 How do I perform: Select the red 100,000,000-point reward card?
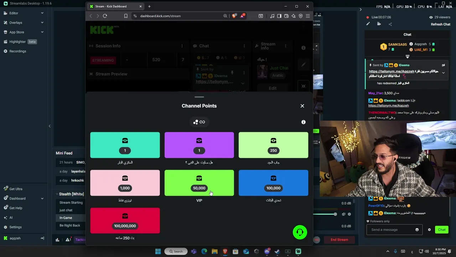(x=125, y=221)
